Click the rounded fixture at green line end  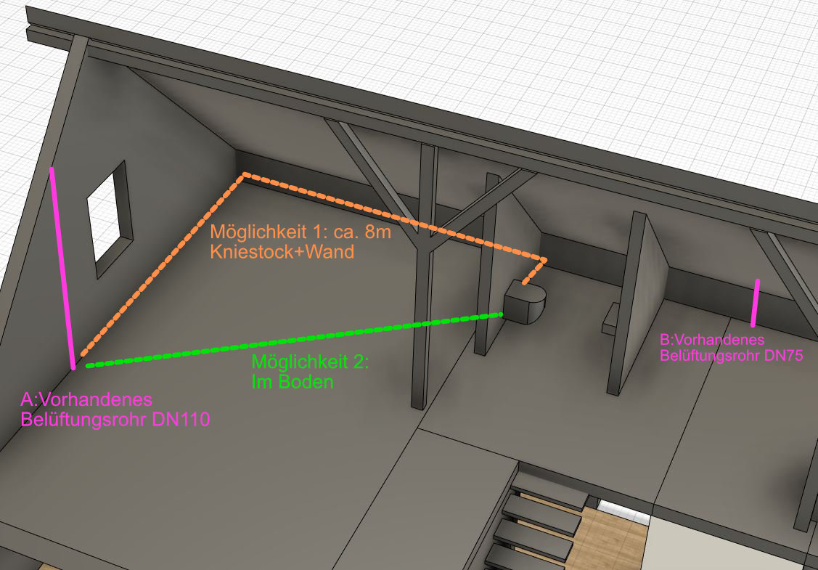pos(524,303)
